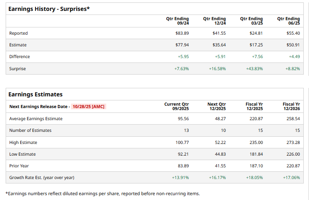Click the +18.05% growth rate value
The height and width of the screenshot is (200, 309).
(254, 177)
